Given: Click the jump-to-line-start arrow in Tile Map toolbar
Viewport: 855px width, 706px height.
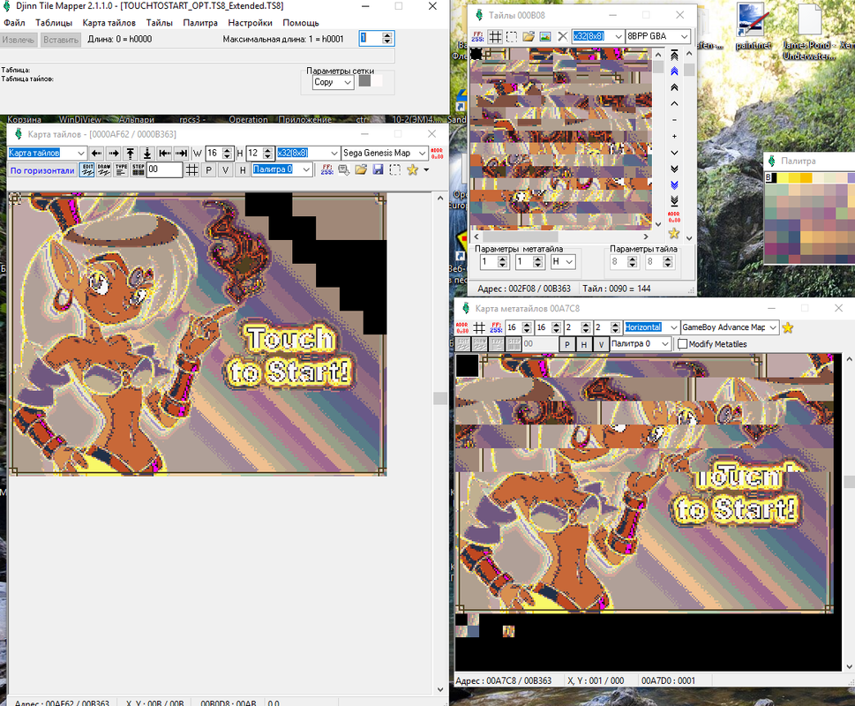Looking at the screenshot, I should [x=165, y=154].
